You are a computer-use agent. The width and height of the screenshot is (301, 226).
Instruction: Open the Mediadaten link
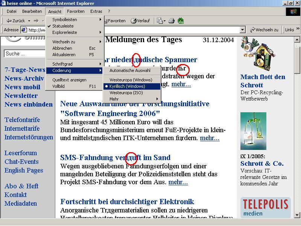point(21,203)
